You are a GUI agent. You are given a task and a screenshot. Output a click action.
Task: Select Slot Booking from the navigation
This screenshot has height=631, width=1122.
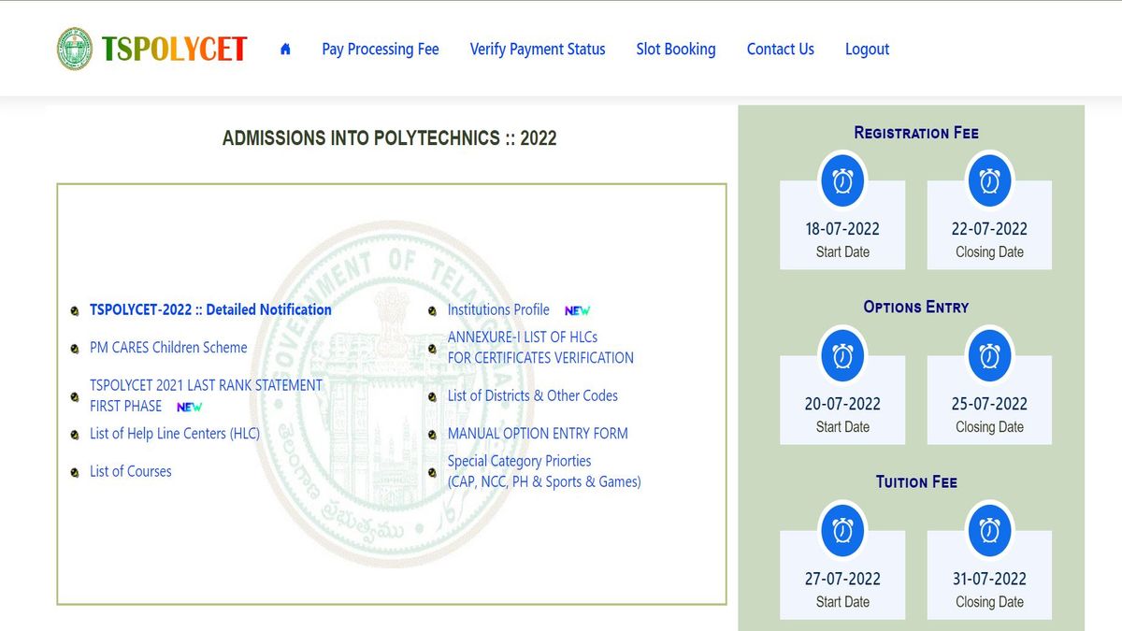point(676,49)
